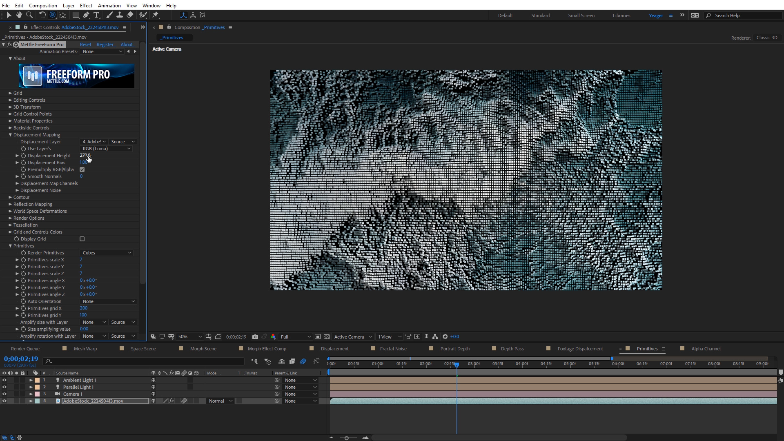The width and height of the screenshot is (784, 441).
Task: Click Reset on Mettle FreeForm Pro
Action: coord(85,45)
